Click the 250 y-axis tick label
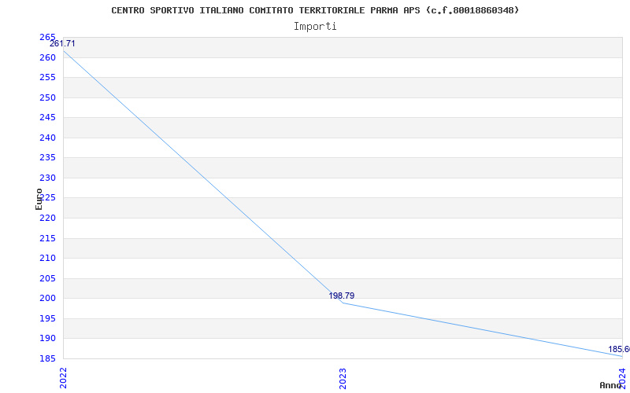This screenshot has height=393, width=630. pyautogui.click(x=47, y=97)
